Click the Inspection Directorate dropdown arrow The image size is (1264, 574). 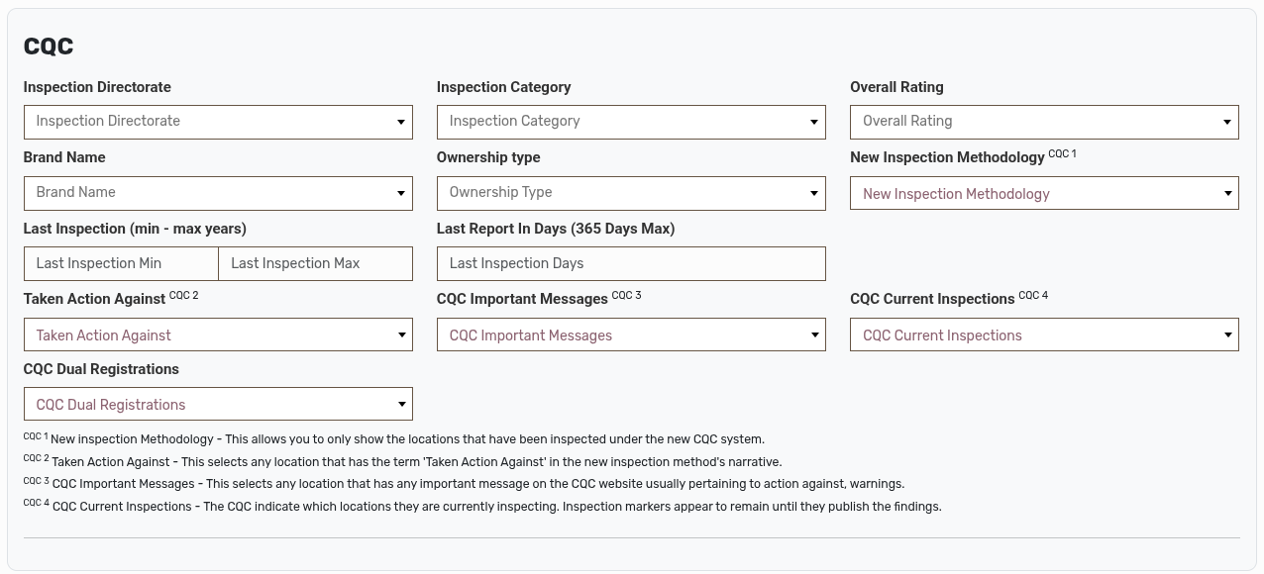pos(401,122)
